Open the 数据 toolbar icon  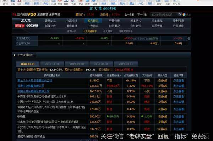coord(66,2)
